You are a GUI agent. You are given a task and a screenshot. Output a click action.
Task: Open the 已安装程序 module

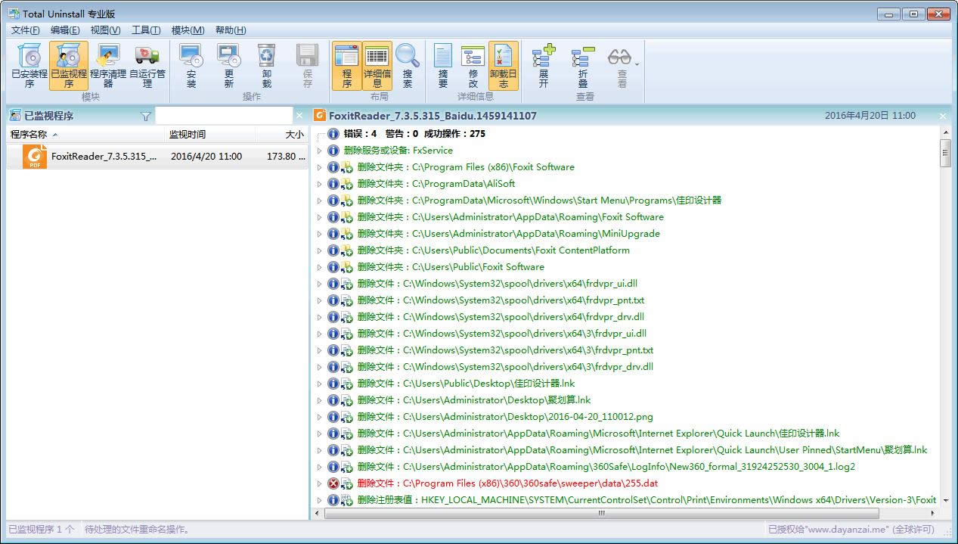[29, 65]
